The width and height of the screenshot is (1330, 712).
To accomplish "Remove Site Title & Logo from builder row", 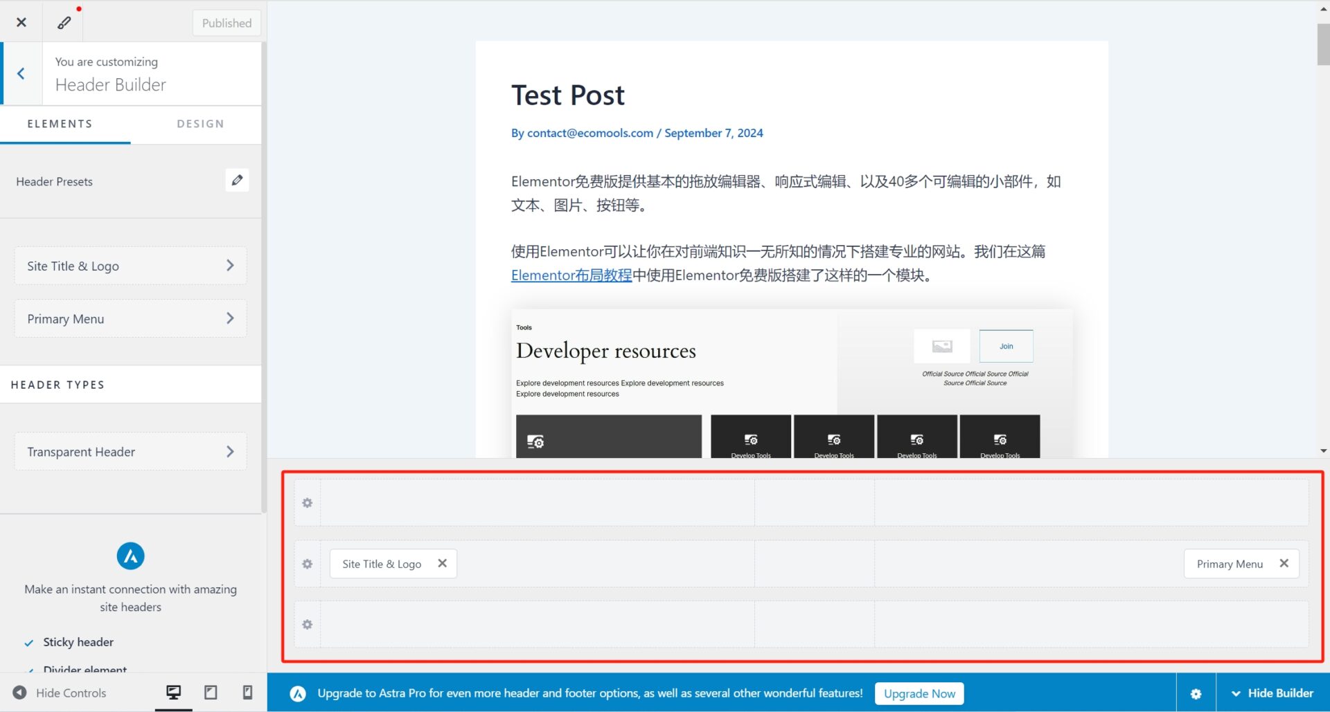I will pyautogui.click(x=442, y=563).
